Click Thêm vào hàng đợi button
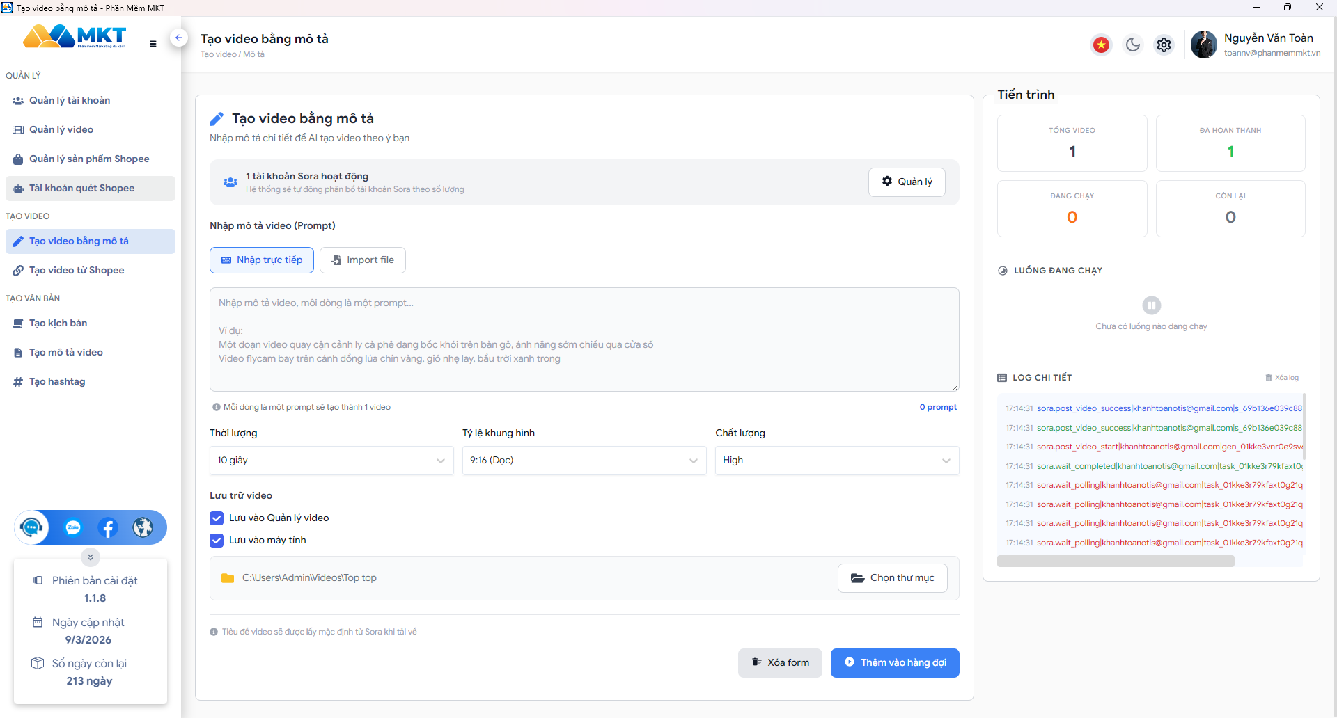The width and height of the screenshot is (1337, 718). [x=895, y=663]
